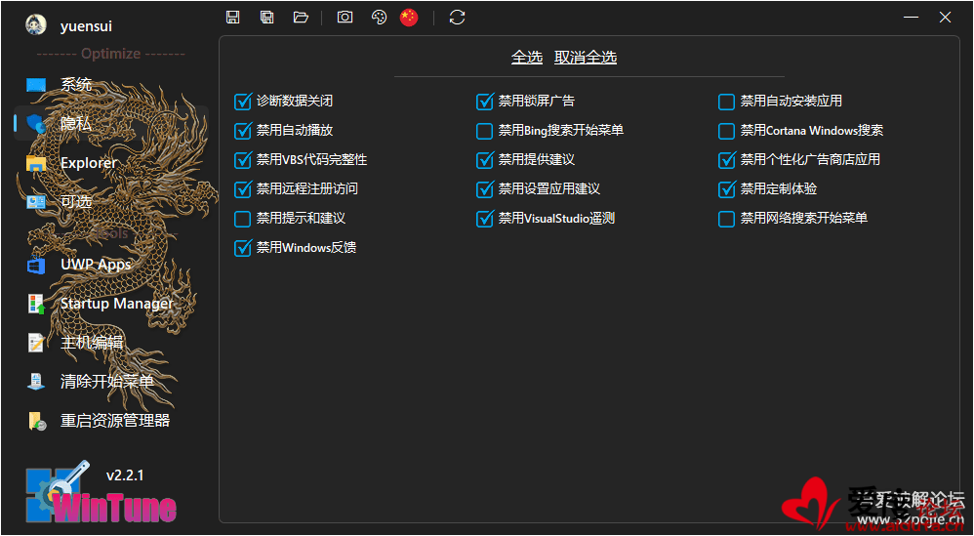
Task: Close the WinTune window
Action: [946, 18]
